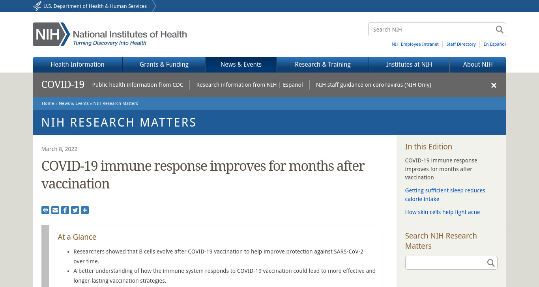
Task: Go to News & Events breadcrumb
Action: click(74, 103)
